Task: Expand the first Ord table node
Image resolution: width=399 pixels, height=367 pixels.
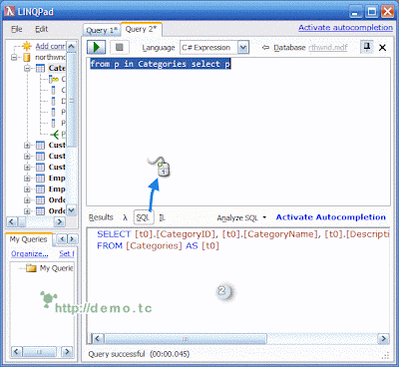Action: [27, 200]
